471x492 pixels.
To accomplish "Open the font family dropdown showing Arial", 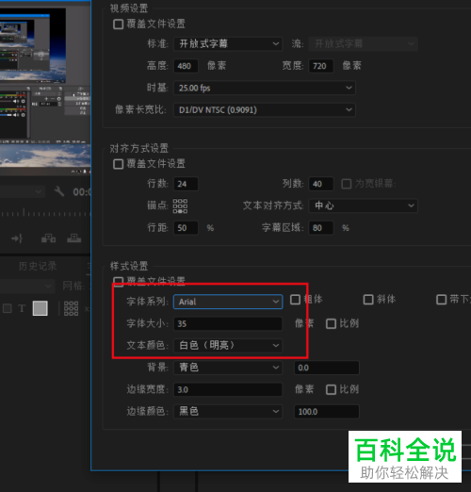I will coord(228,302).
